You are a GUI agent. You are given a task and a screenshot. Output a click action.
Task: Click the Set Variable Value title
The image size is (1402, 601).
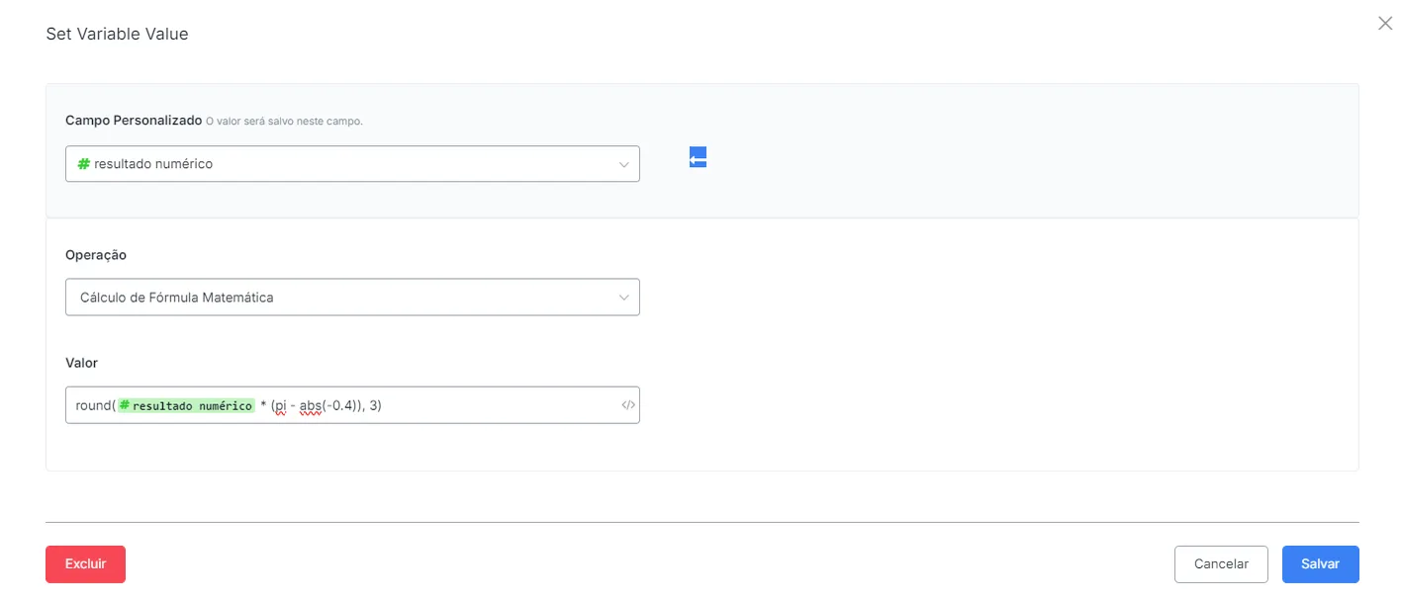117,35
